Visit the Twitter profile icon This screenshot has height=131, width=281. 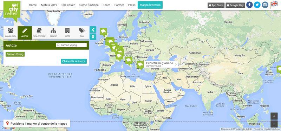tap(257, 5)
